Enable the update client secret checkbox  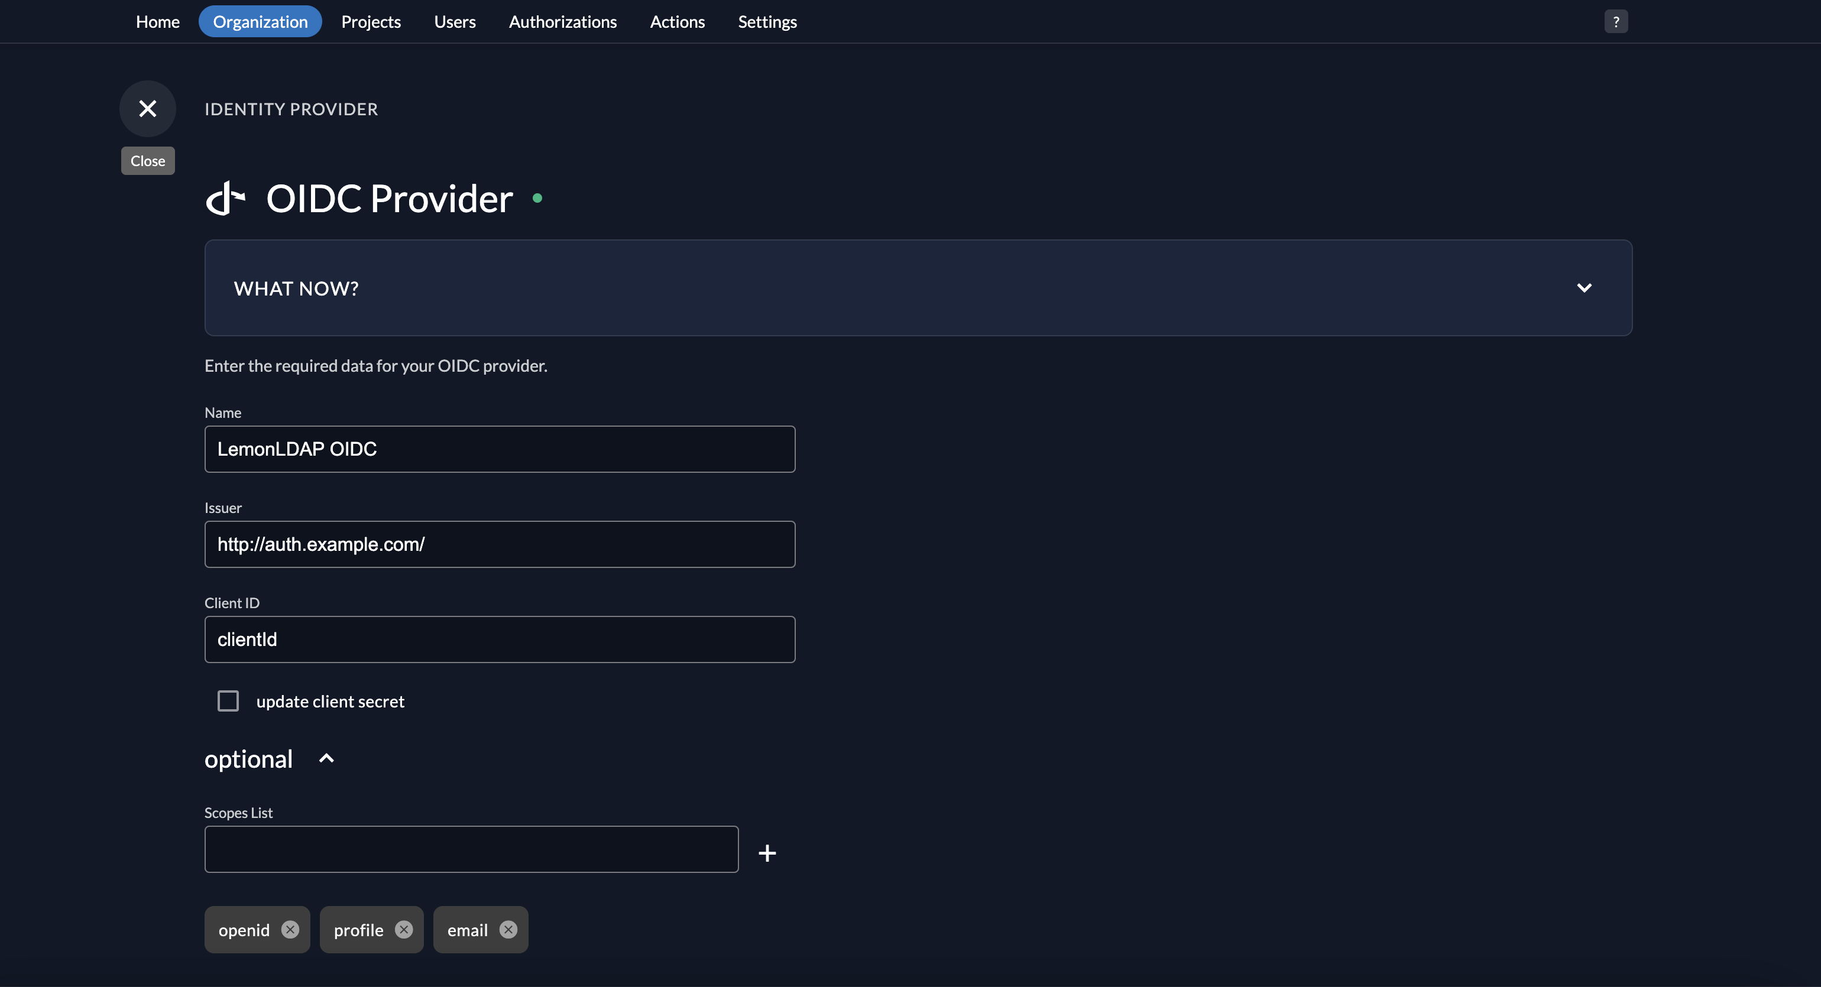pyautogui.click(x=228, y=701)
